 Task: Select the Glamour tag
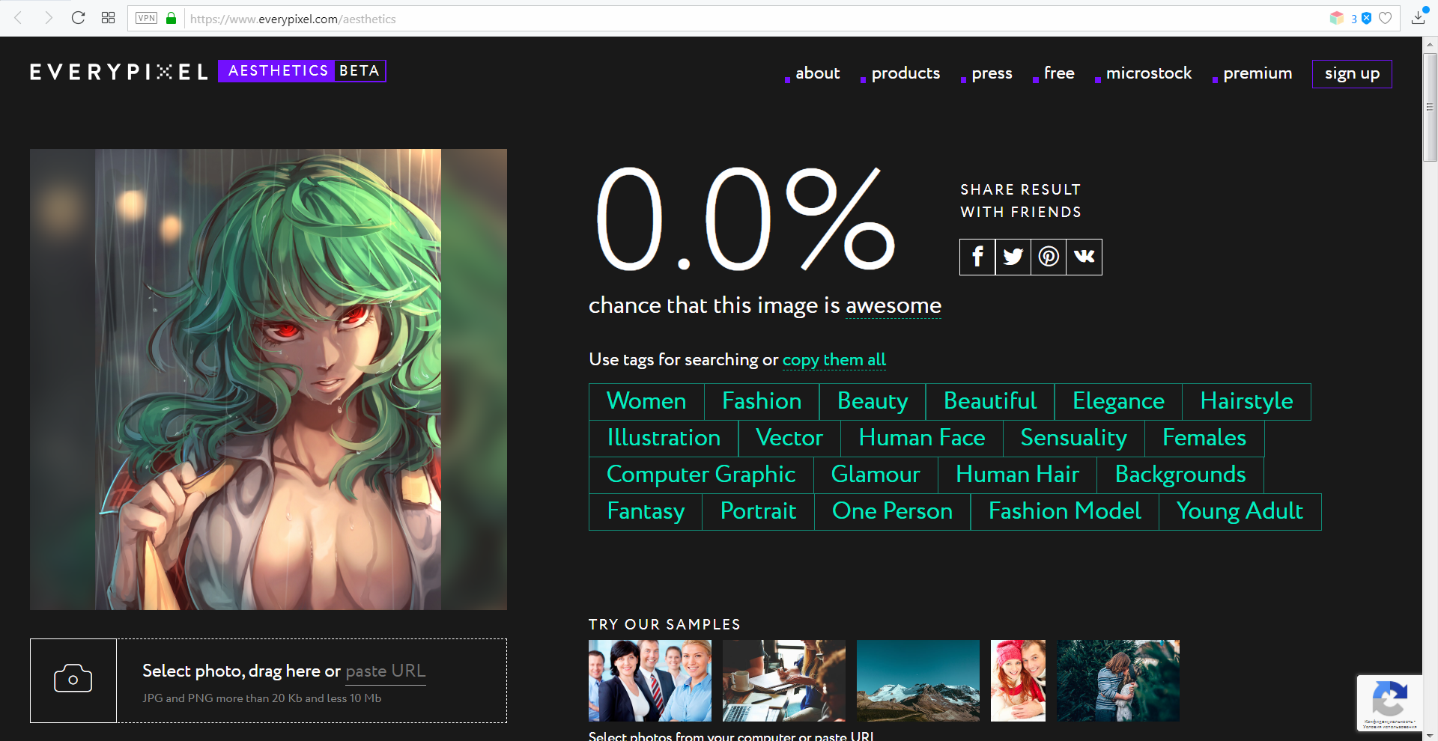(x=876, y=475)
